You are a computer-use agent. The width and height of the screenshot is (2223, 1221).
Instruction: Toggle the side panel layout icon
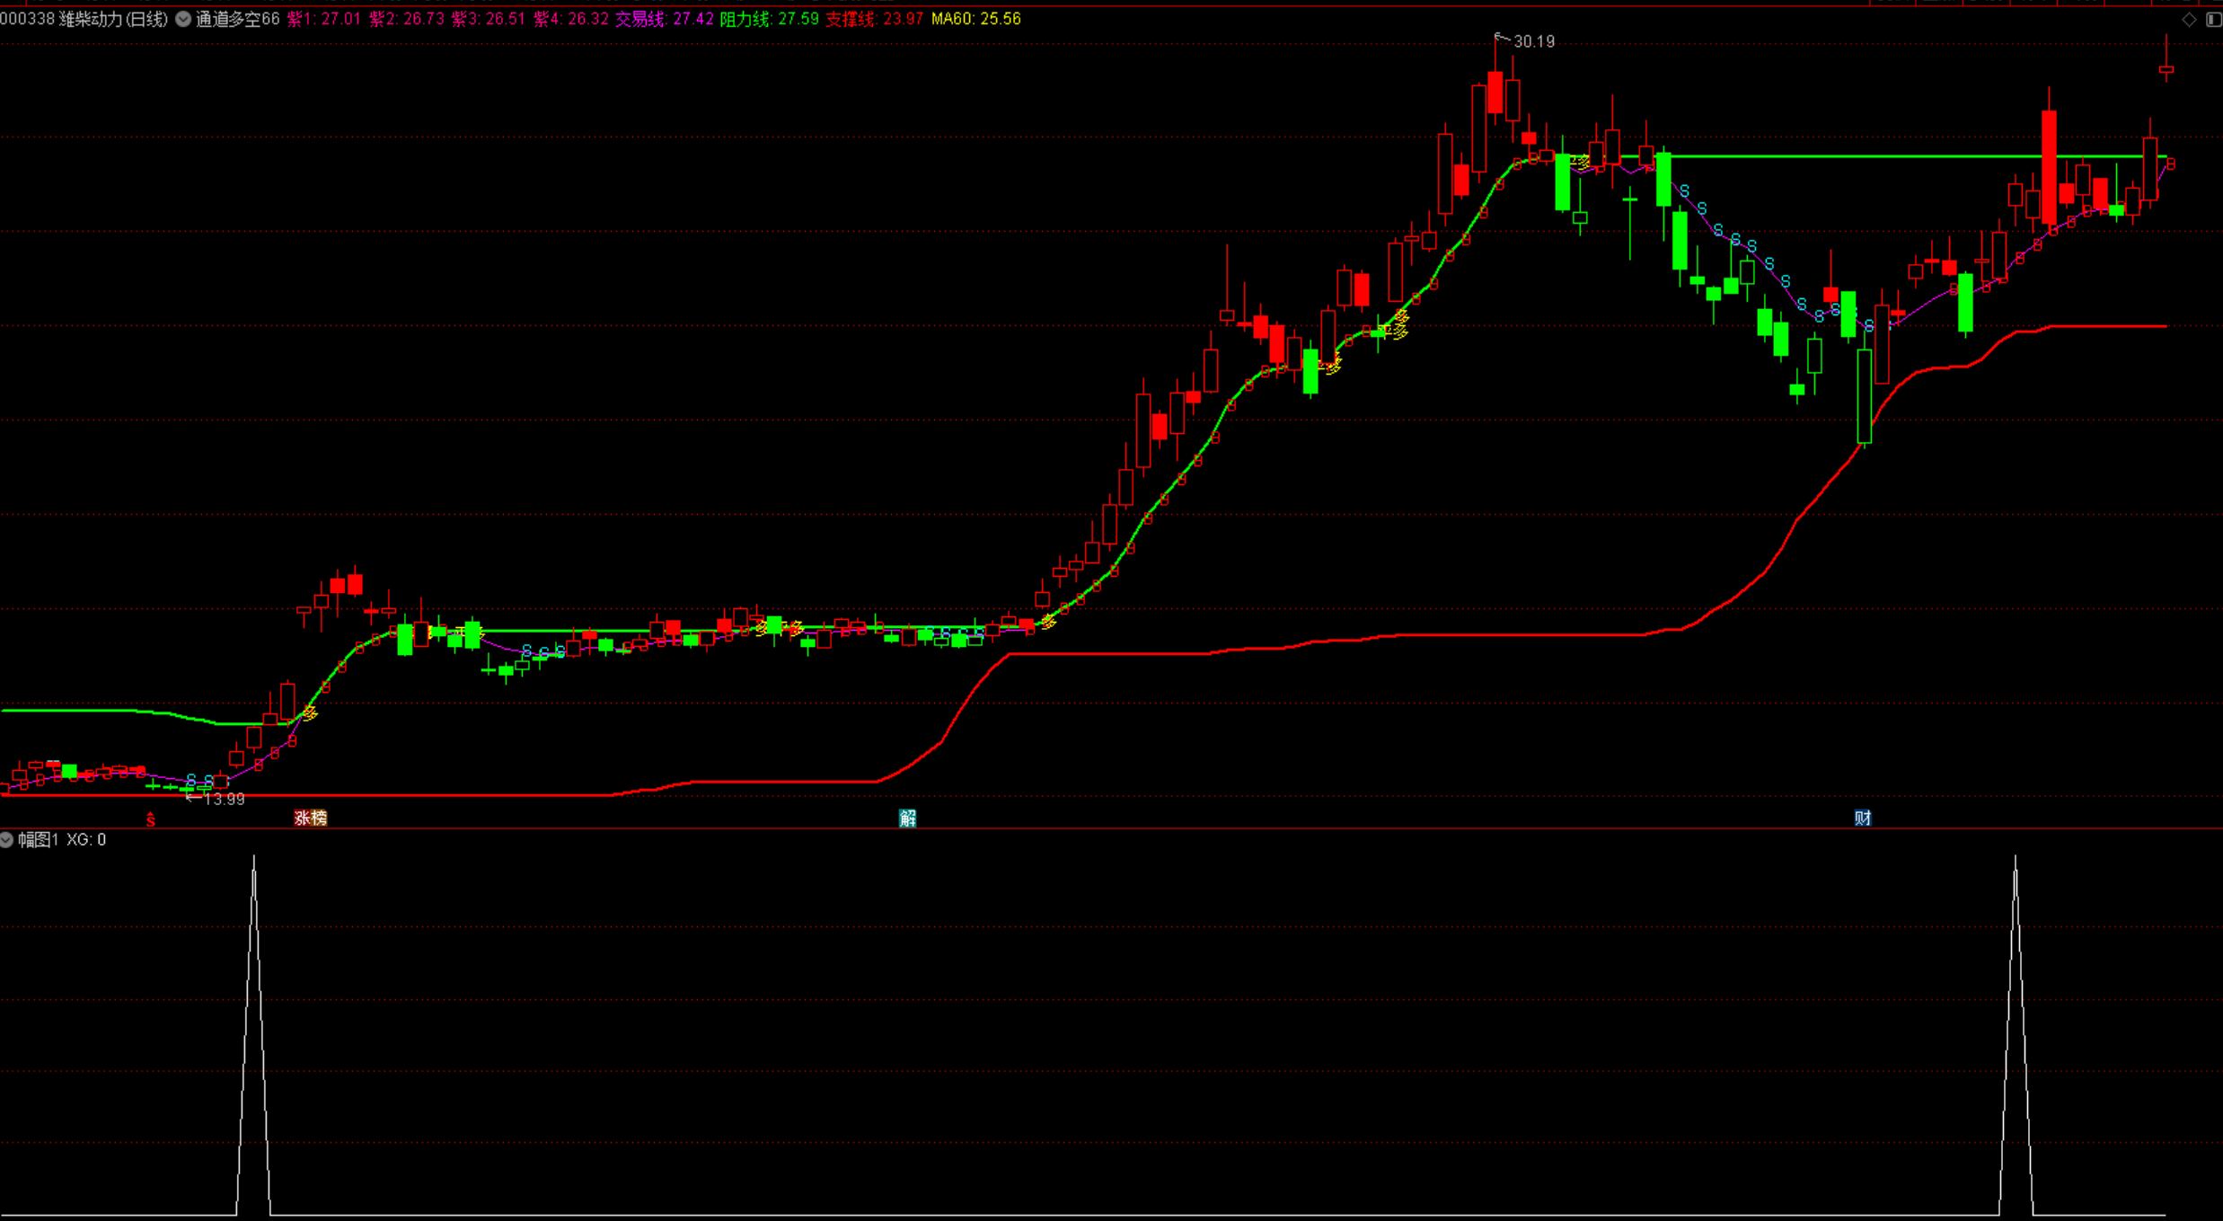pyautogui.click(x=2213, y=20)
